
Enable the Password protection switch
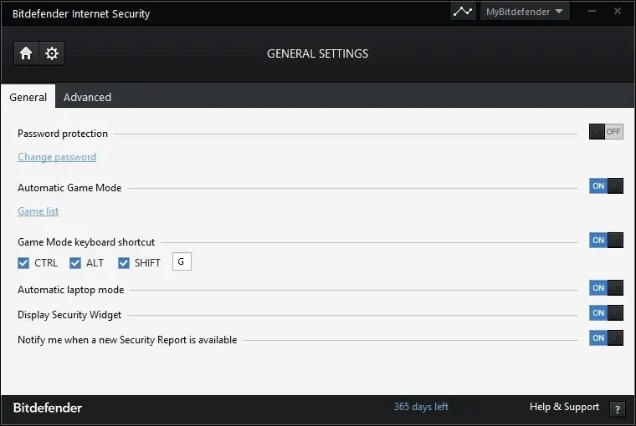tap(606, 132)
